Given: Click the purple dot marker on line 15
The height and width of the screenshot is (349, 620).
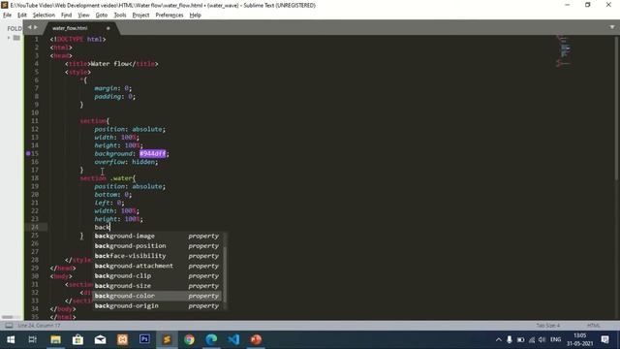Looking at the screenshot, I should click(28, 153).
